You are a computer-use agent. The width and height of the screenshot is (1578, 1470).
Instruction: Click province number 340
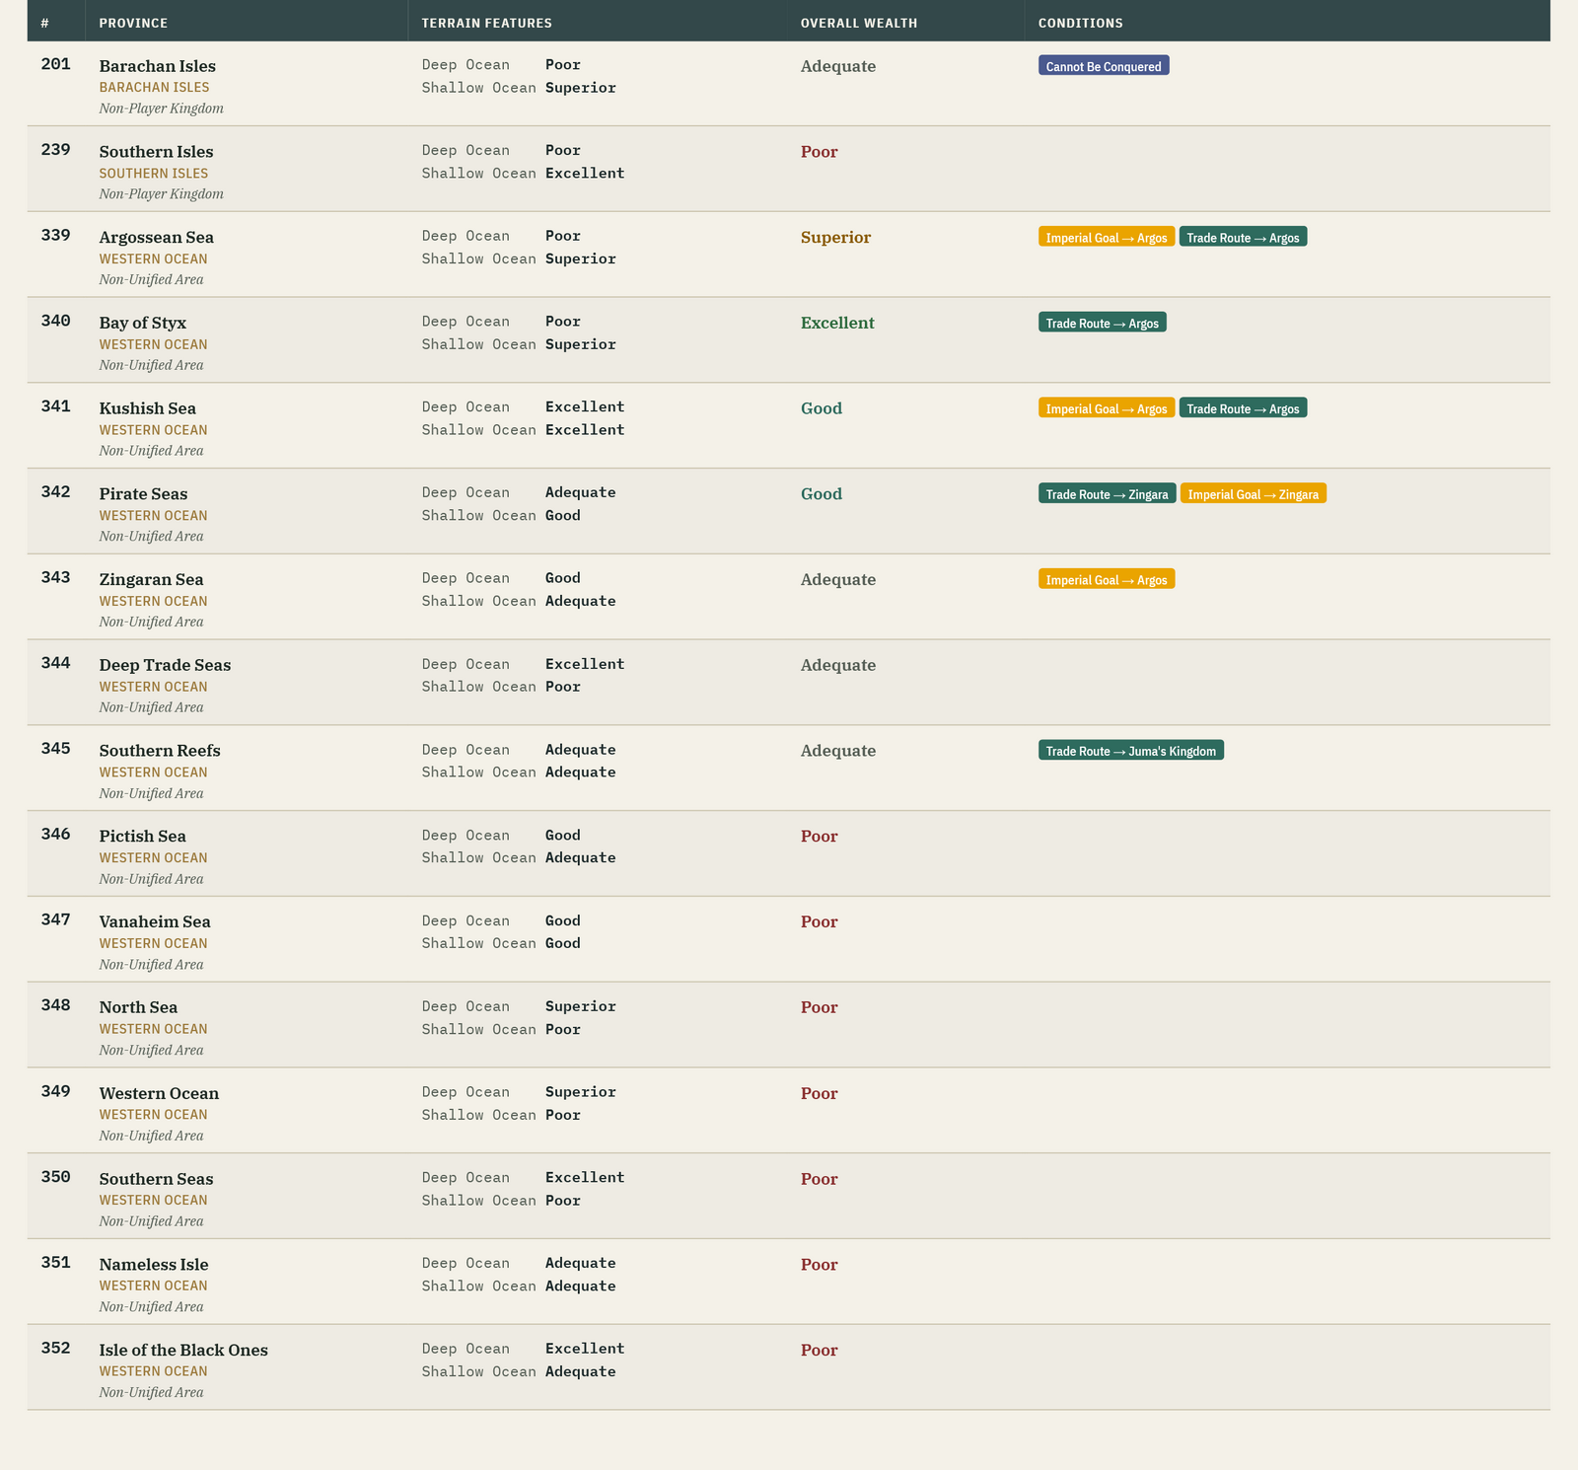56,322
